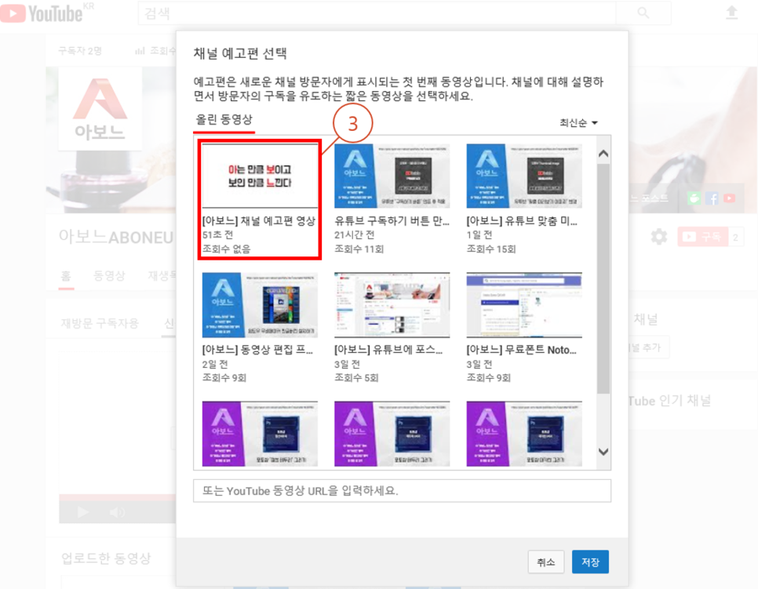Click the video list scroll up arrow
The height and width of the screenshot is (589, 758).
(x=603, y=154)
